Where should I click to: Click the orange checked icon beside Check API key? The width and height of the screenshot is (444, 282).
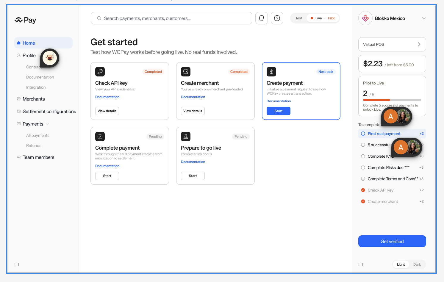(363, 190)
